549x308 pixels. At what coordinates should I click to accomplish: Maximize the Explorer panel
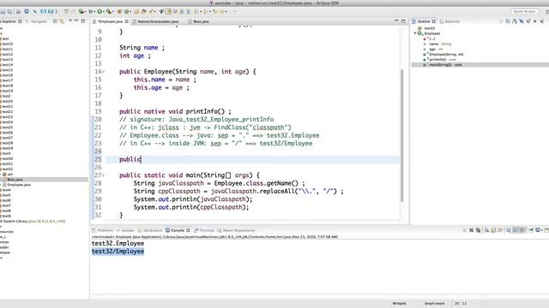coord(83,21)
